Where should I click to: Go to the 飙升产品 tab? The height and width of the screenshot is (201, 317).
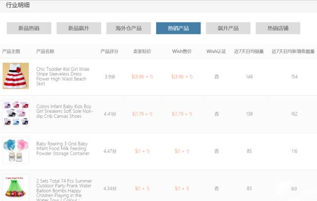(x=228, y=28)
